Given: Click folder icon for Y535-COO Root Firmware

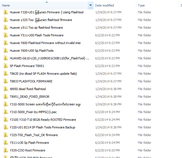Looking at the screenshot, I should [5, 150].
